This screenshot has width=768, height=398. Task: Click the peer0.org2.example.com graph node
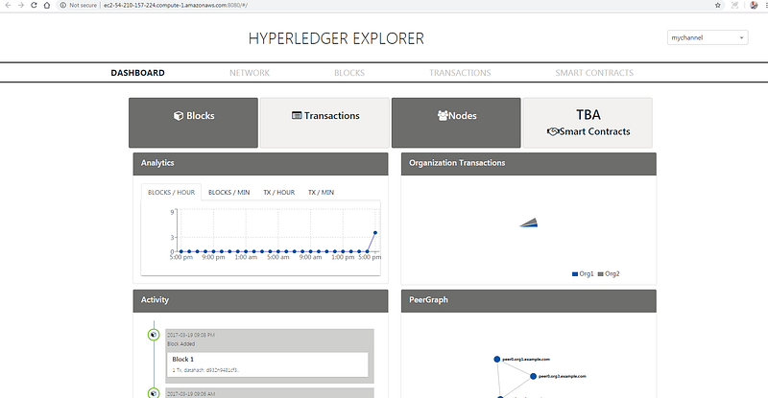tap(533, 377)
